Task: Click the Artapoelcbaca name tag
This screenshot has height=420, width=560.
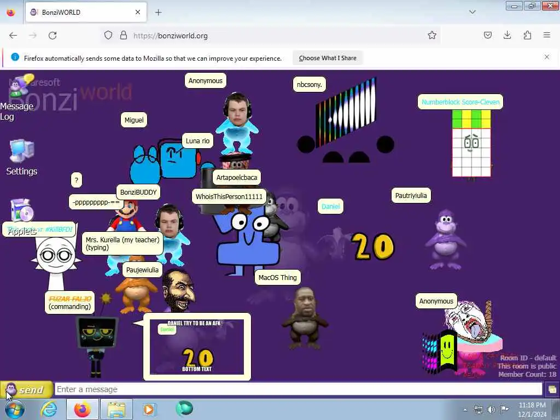Action: (x=236, y=178)
